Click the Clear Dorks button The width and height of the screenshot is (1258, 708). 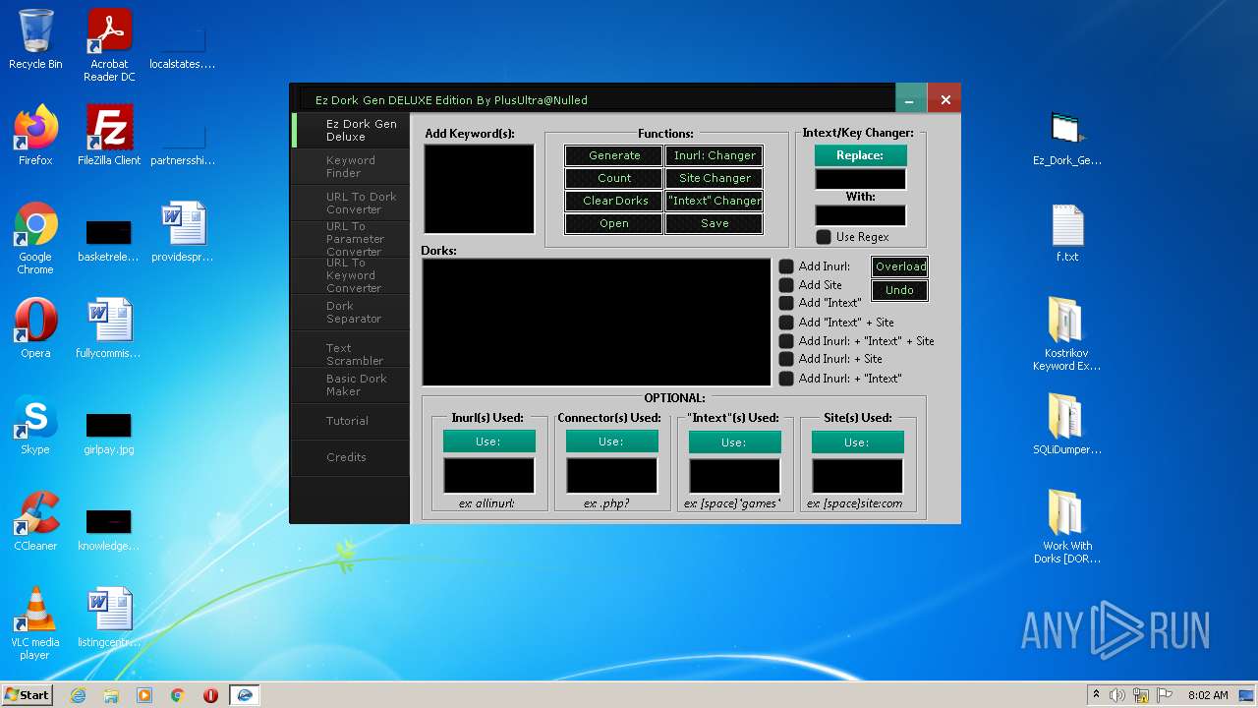coord(614,201)
